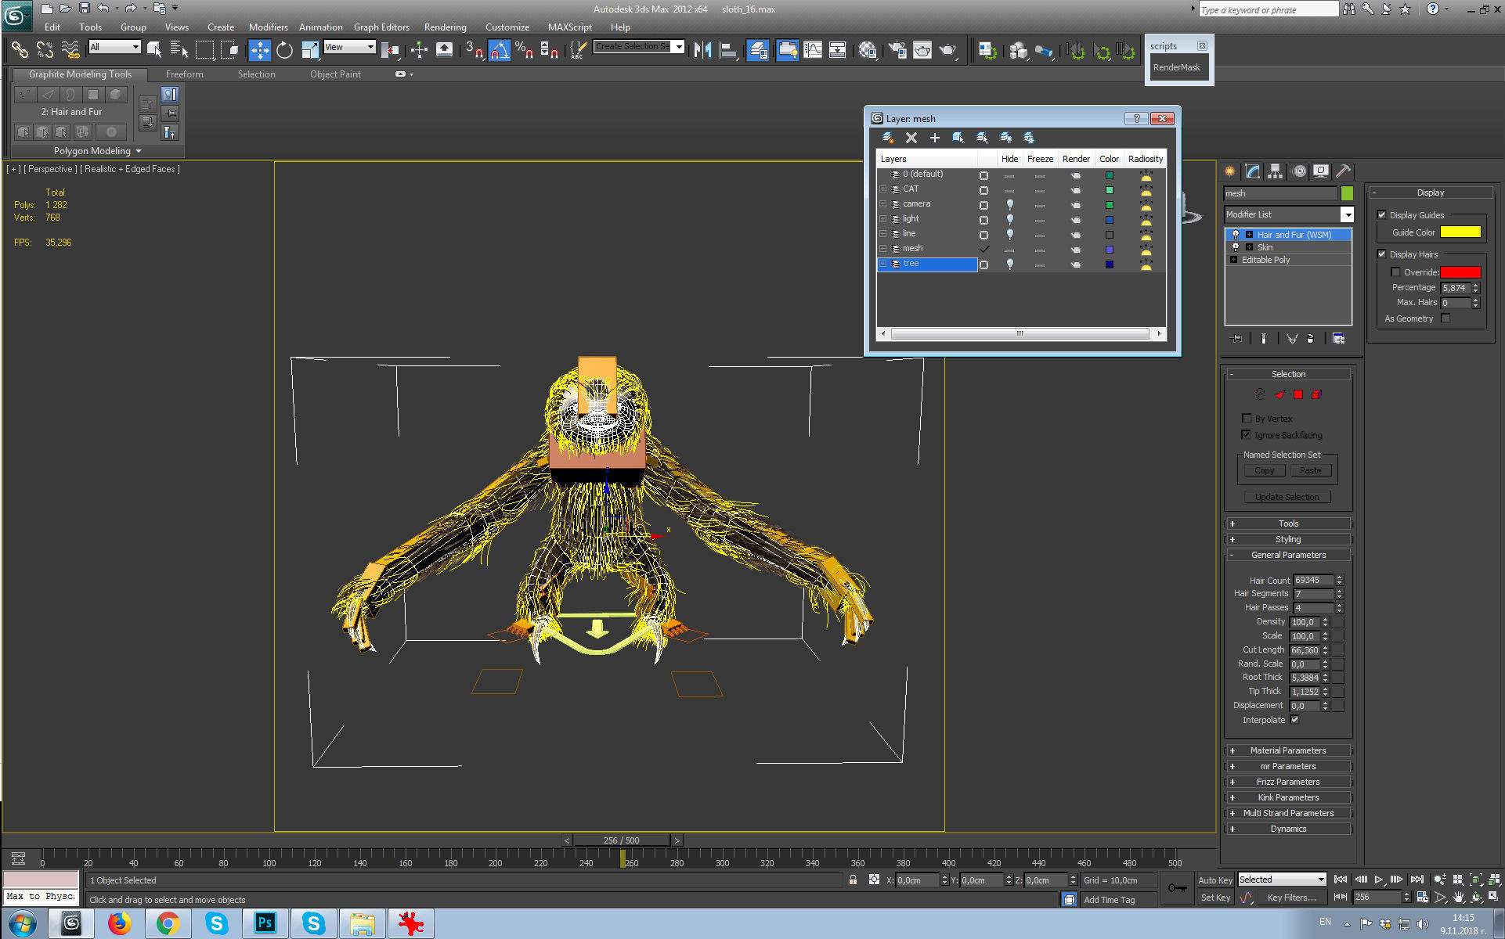The image size is (1505, 939).
Task: Add selected objects to highlighted layer
Action: point(935,138)
